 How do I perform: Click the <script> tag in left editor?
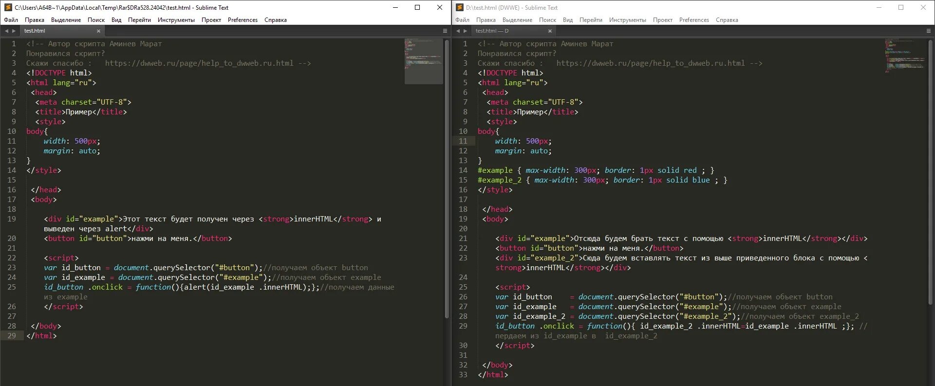click(x=61, y=258)
